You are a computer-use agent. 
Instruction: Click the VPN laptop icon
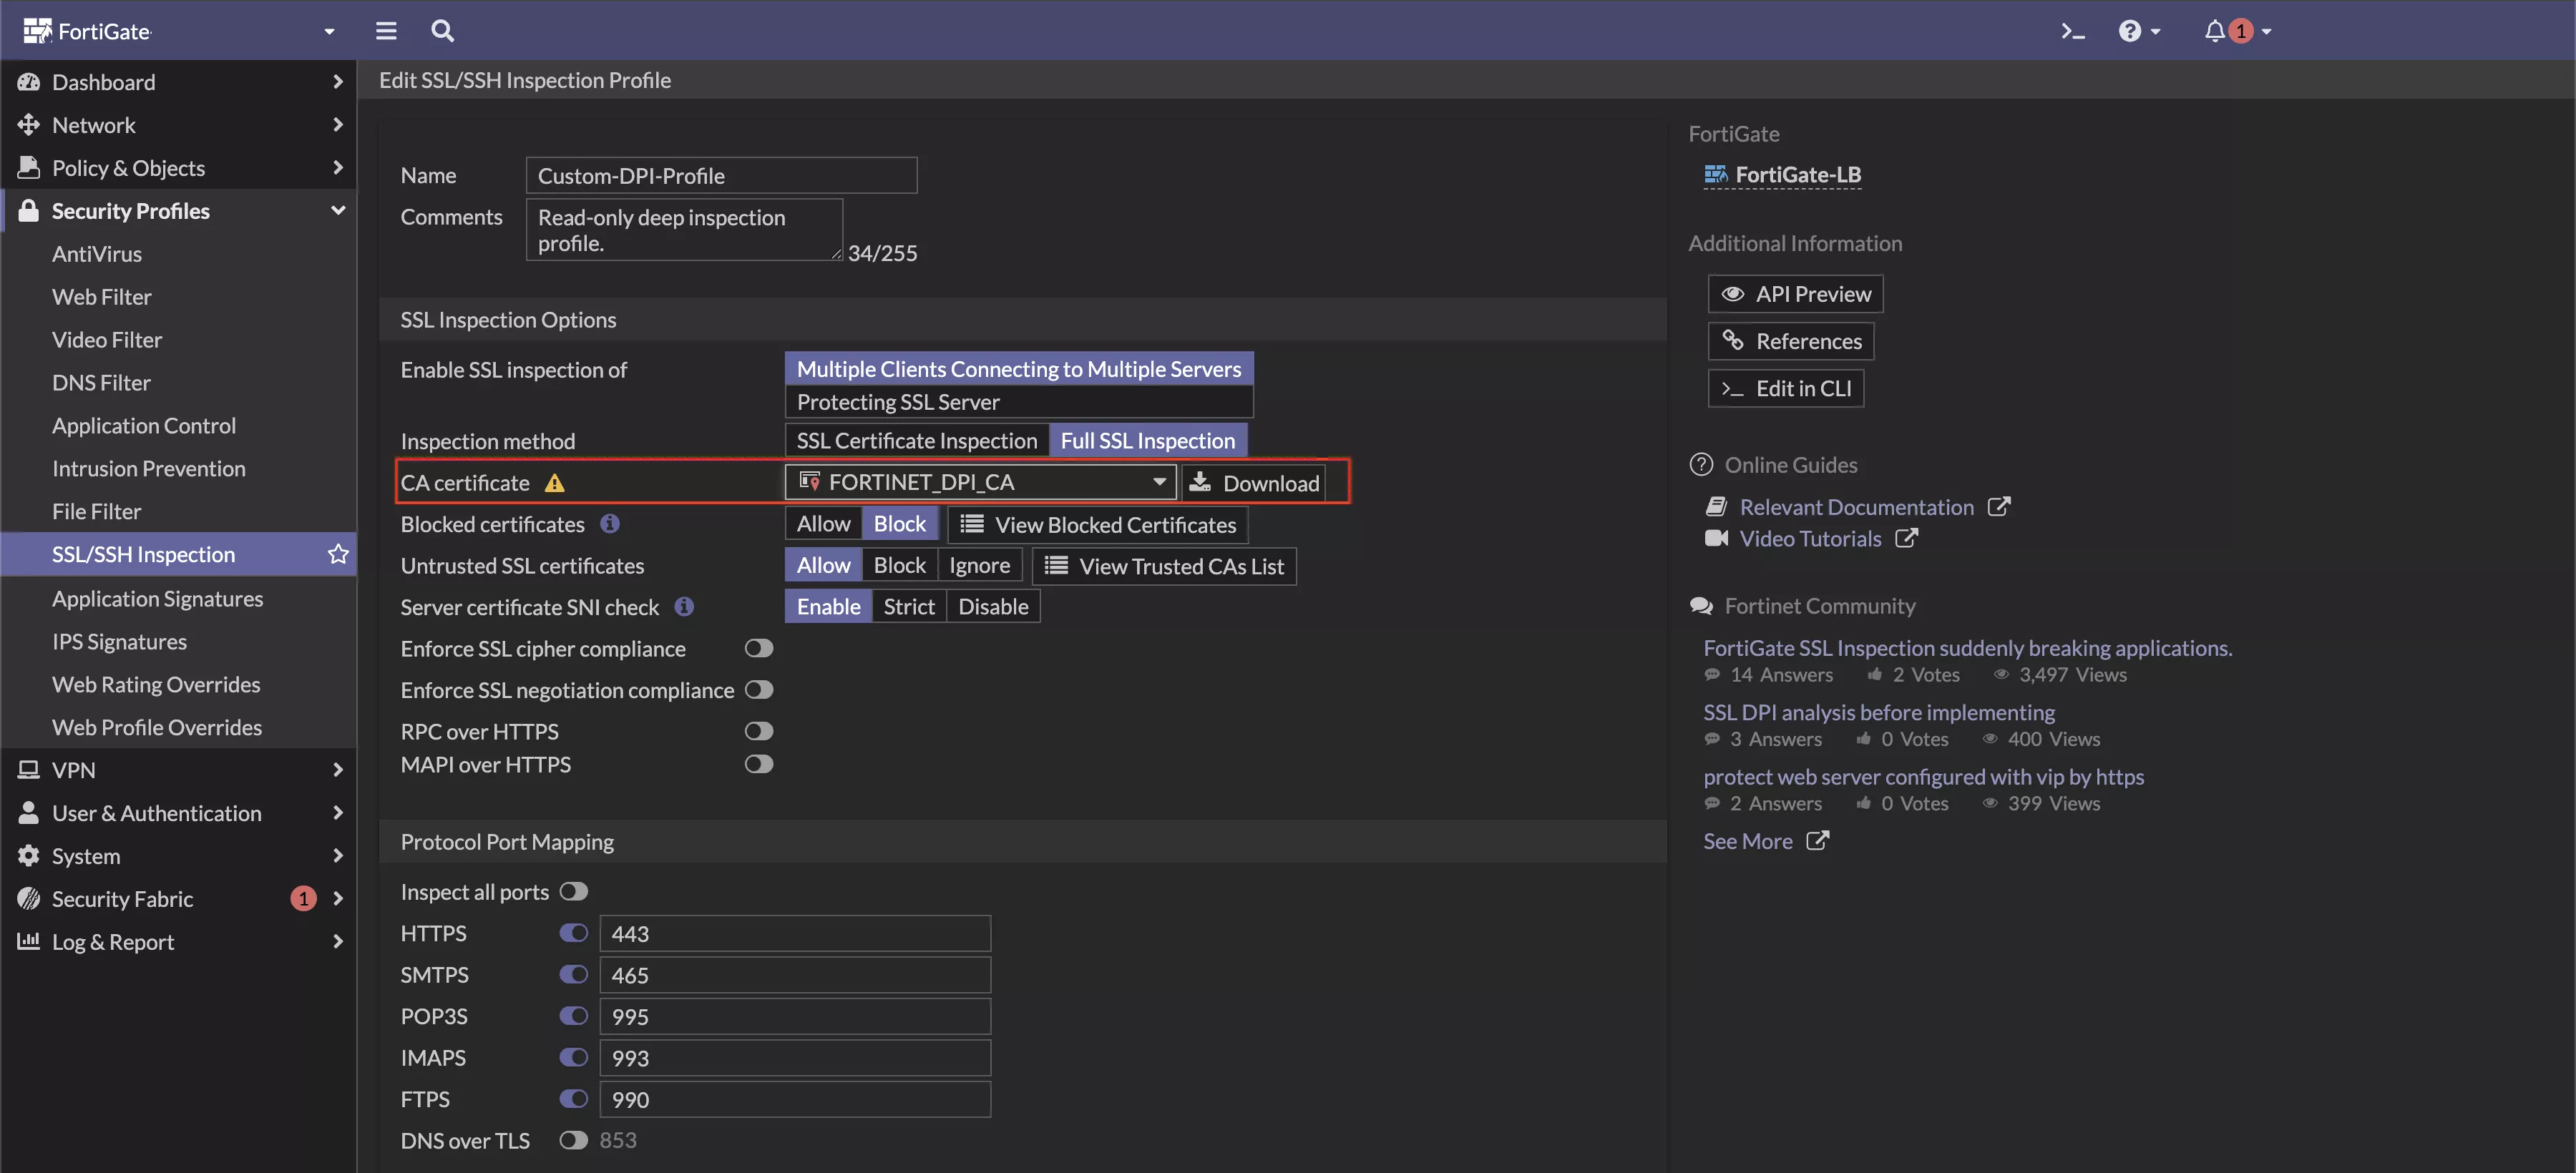[29, 770]
